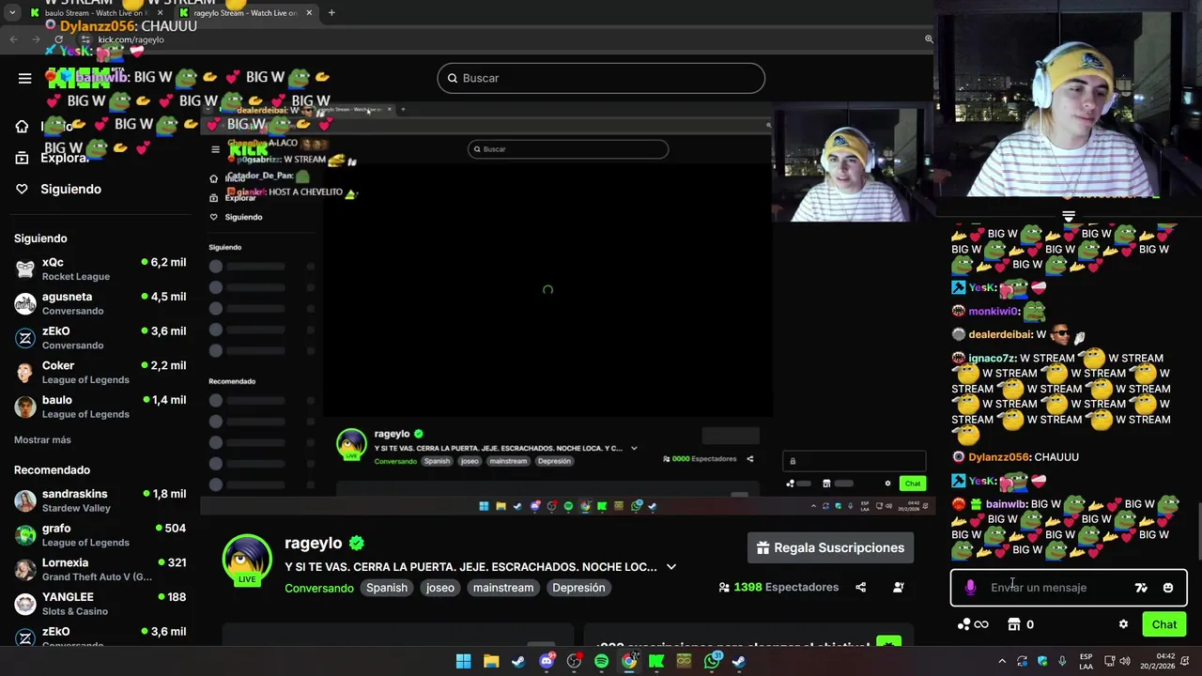Share the rageylo stream
Viewport: 1202px width, 676px height.
click(861, 588)
